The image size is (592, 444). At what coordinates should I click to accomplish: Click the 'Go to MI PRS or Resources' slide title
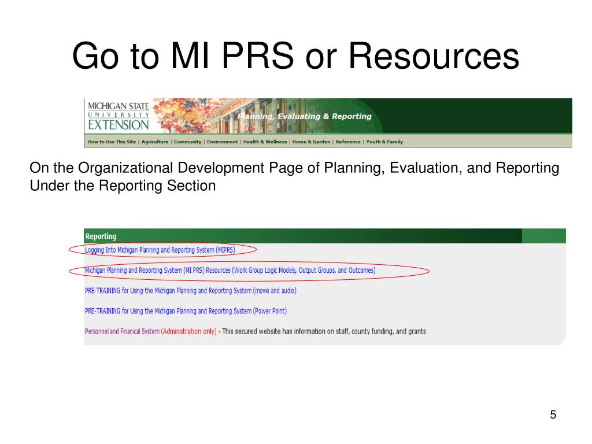(295, 55)
